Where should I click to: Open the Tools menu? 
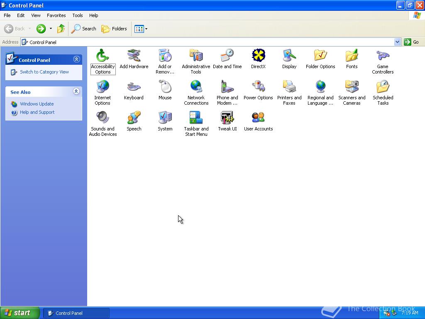[x=78, y=15]
